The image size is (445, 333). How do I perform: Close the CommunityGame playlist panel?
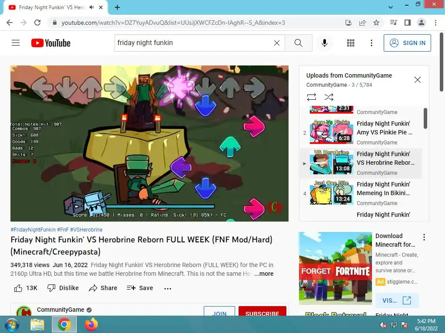(x=417, y=80)
